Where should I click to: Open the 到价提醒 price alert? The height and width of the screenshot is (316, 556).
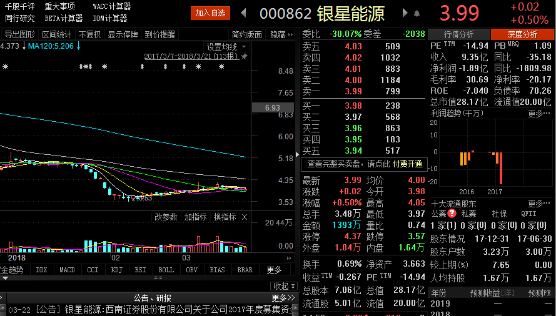(x=160, y=34)
